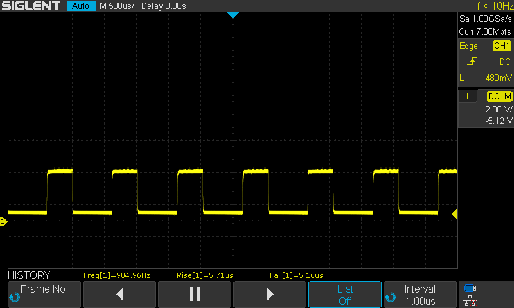Click the CH1 trigger source badge

pos(502,46)
